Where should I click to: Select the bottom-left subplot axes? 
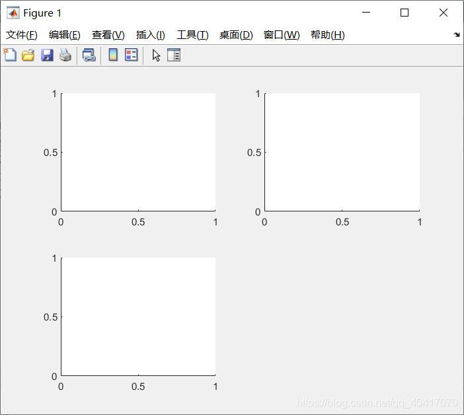point(139,317)
